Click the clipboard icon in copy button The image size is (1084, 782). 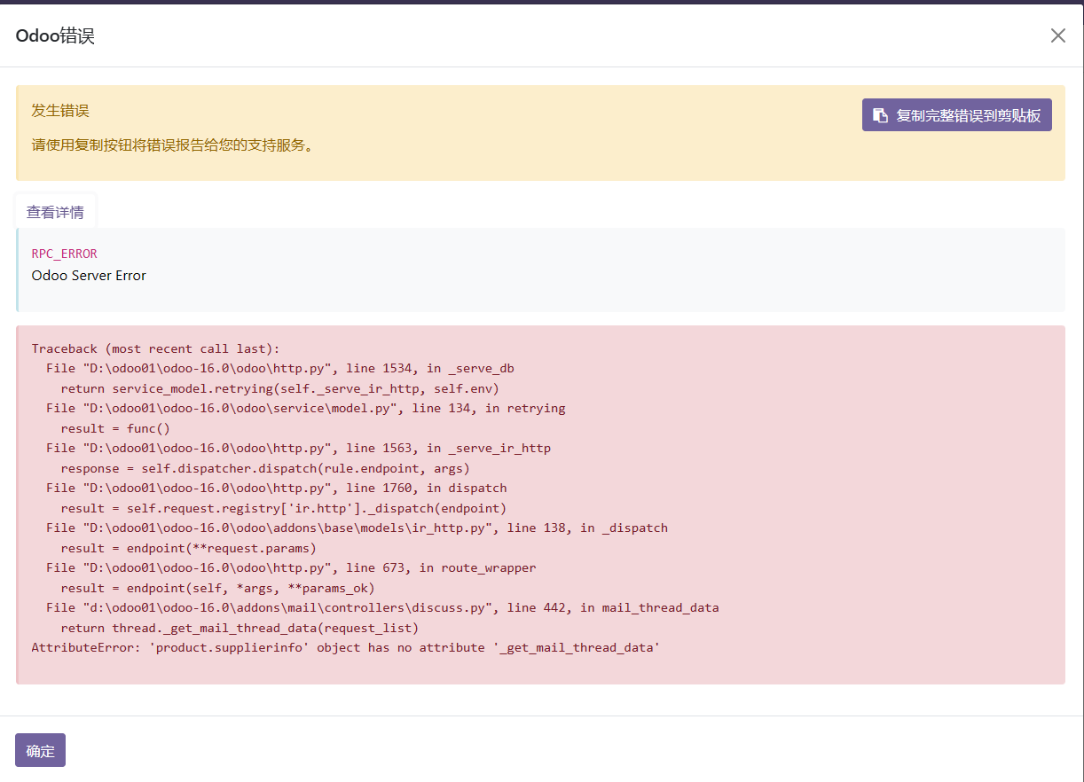coord(880,115)
